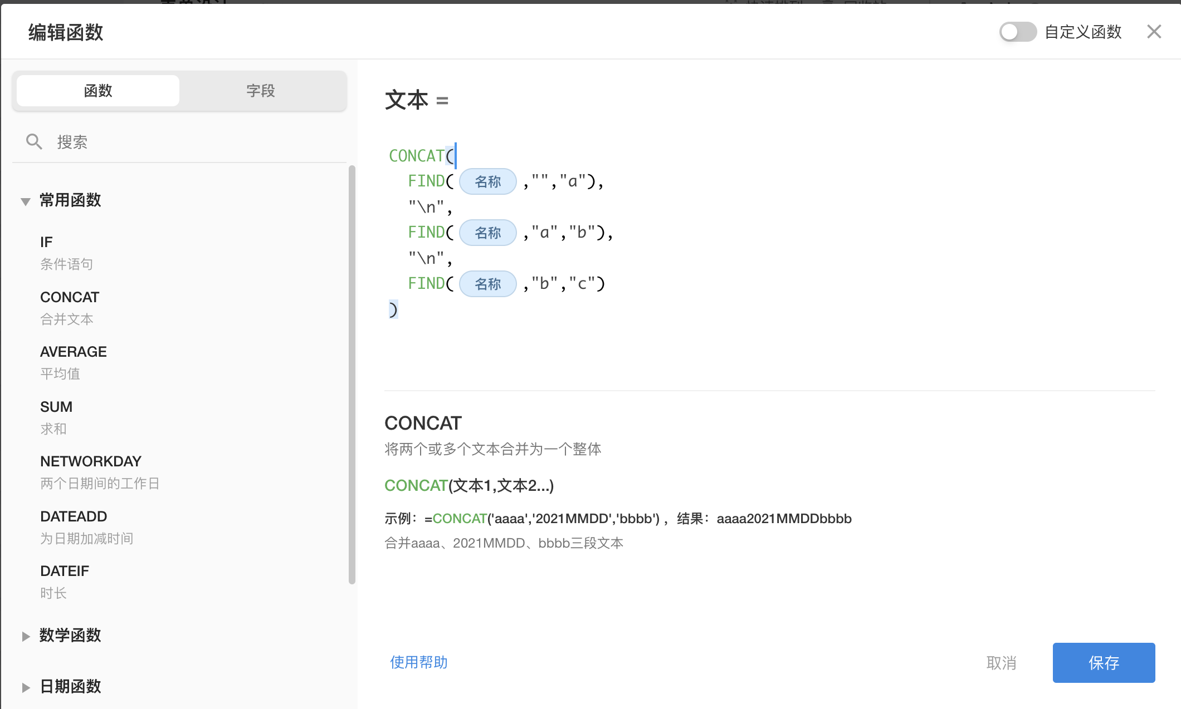The height and width of the screenshot is (709, 1181).
Task: Click inside the 搜索 search input field
Action: tap(111, 141)
